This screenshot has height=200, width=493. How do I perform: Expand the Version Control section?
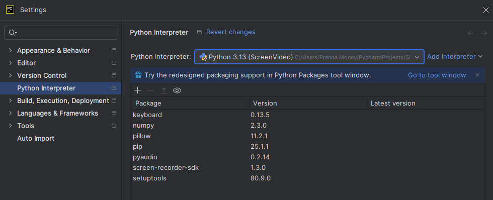[x=11, y=75]
